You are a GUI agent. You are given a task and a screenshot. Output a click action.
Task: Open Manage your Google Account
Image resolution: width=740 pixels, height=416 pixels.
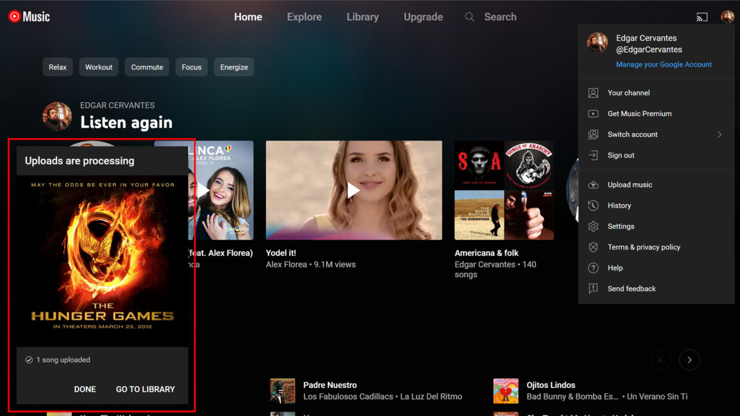click(x=664, y=64)
